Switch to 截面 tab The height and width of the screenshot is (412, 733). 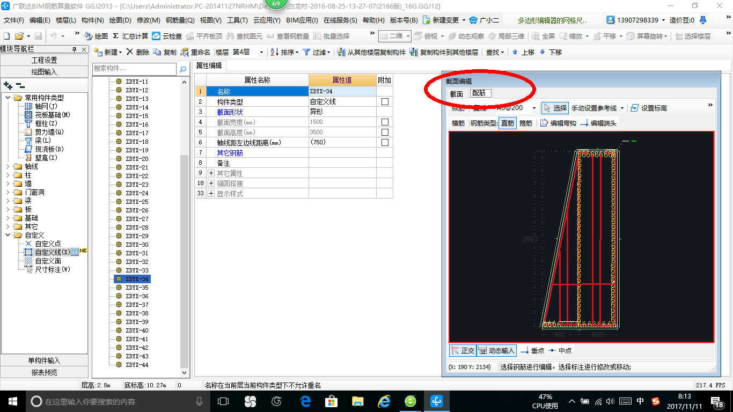456,93
